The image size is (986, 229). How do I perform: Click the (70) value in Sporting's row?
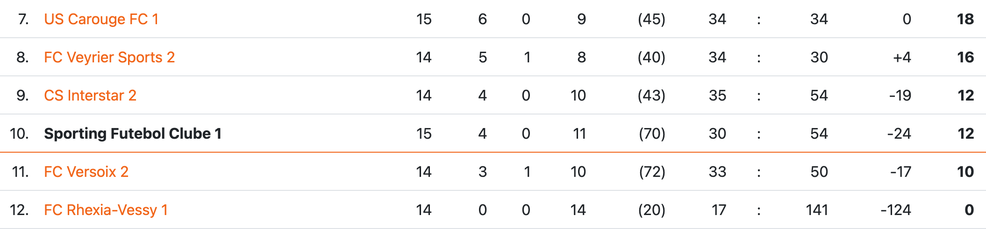tap(652, 134)
